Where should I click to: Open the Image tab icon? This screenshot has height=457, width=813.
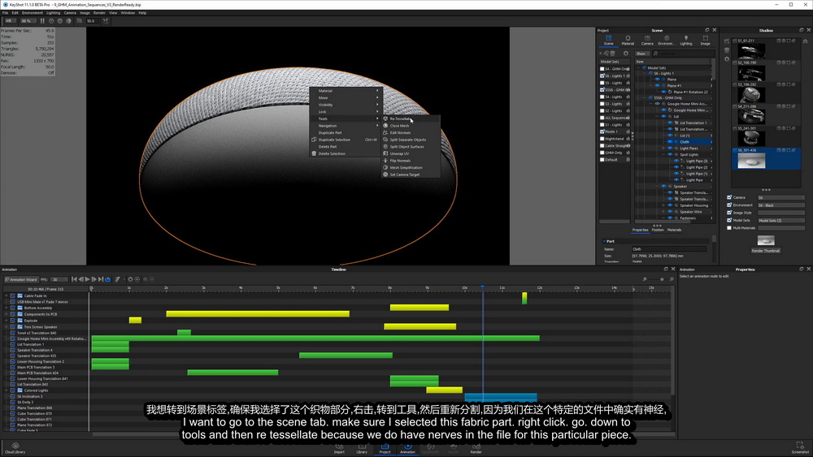tap(705, 41)
